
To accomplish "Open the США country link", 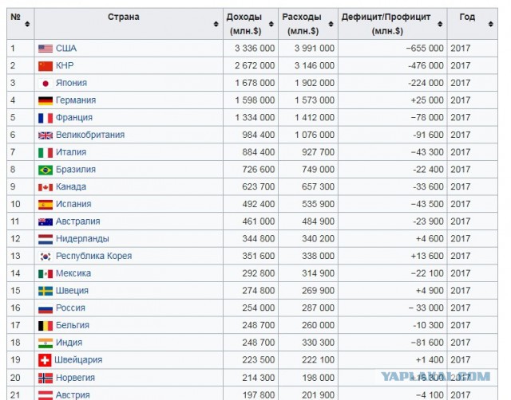I will 66,48.
